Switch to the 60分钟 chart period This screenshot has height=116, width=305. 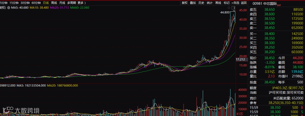point(36,3)
